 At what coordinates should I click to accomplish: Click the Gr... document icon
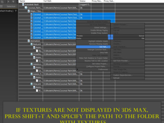coord(37,61)
